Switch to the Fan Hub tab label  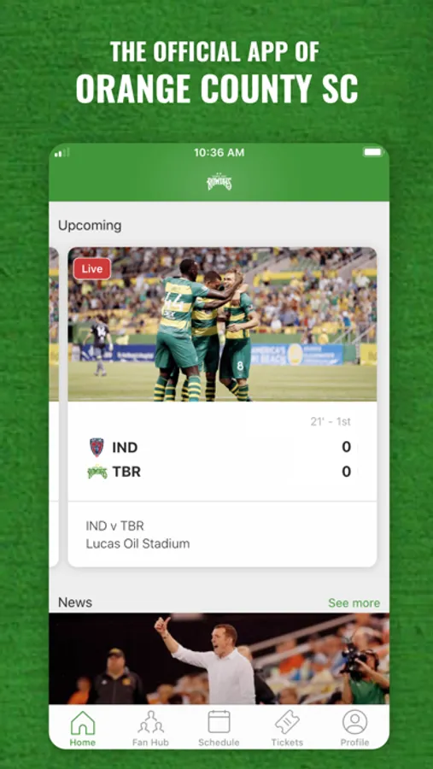click(x=150, y=743)
